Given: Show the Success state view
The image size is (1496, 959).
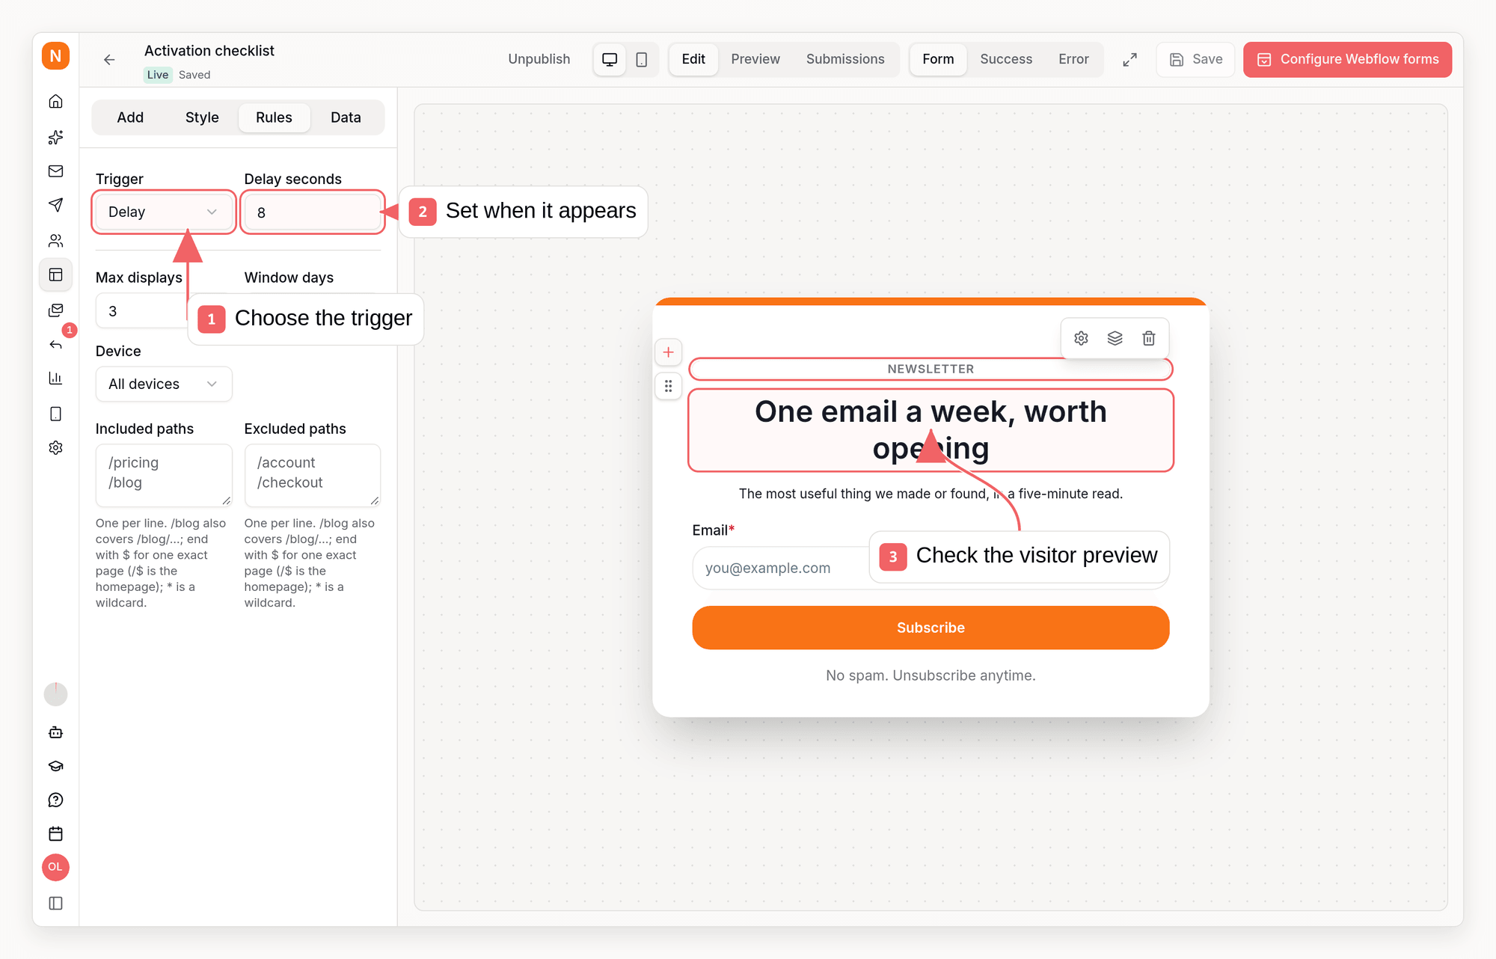Looking at the screenshot, I should pyautogui.click(x=1006, y=59).
